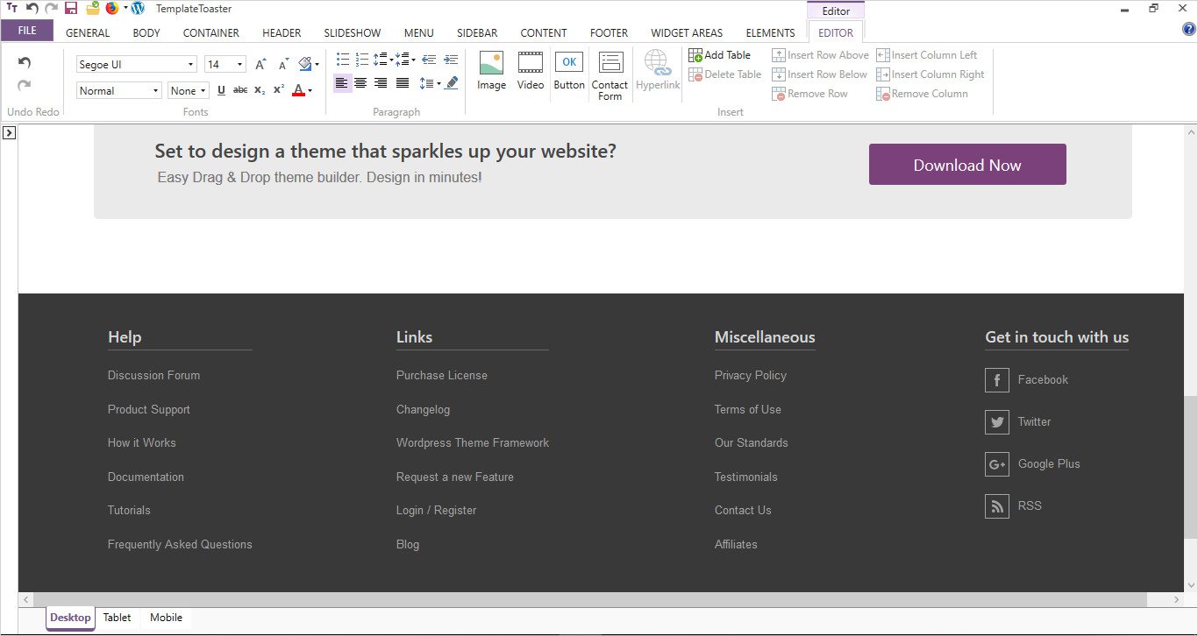Click the bulleted list icon

(x=343, y=60)
